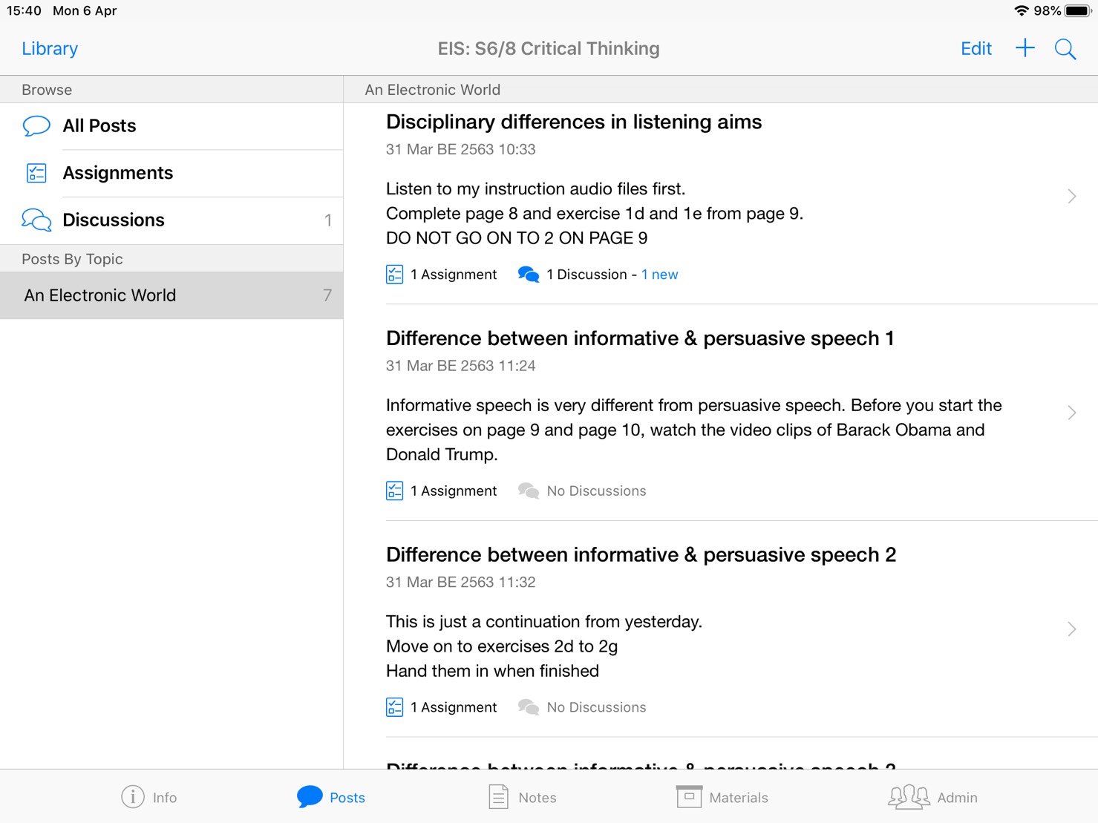Select An Electronic World topic
The height and width of the screenshot is (823, 1098).
[171, 295]
